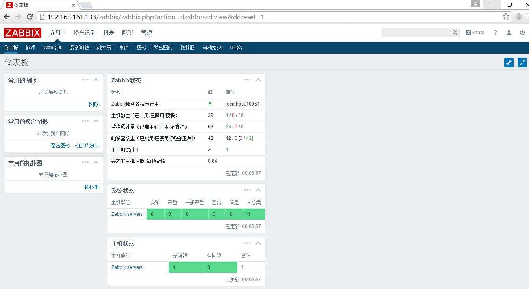The height and width of the screenshot is (289, 529).
Task: Bookmark page with star icon
Action: click(506, 17)
